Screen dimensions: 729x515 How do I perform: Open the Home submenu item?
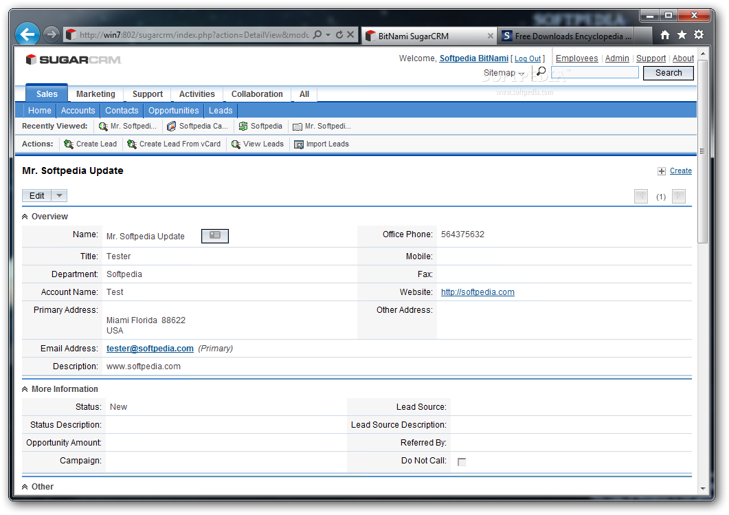coord(40,111)
